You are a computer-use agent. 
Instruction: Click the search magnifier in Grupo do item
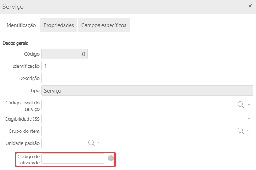(x=241, y=131)
